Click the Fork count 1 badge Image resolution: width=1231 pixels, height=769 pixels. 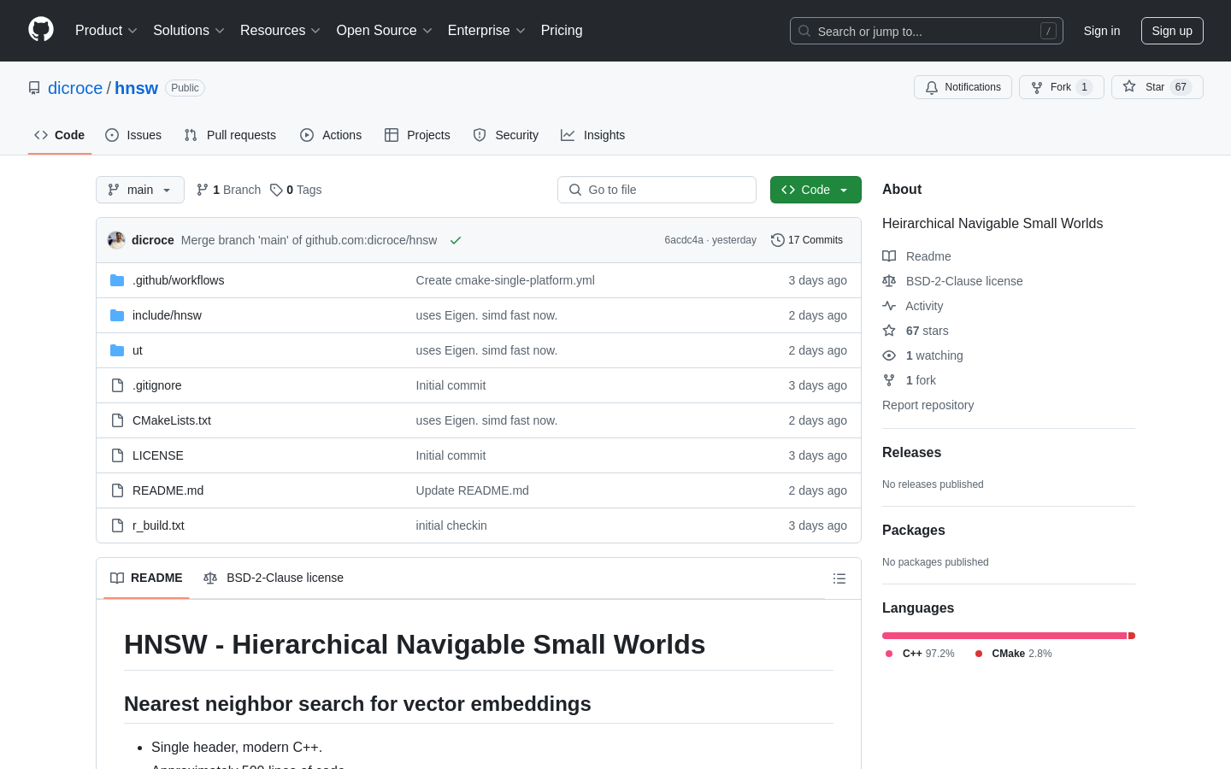(1084, 87)
